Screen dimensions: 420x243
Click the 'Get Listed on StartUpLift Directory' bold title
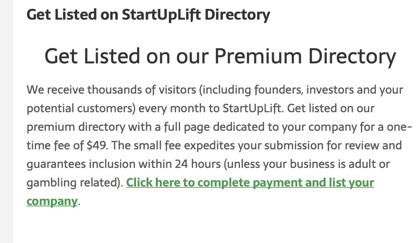pos(148,15)
